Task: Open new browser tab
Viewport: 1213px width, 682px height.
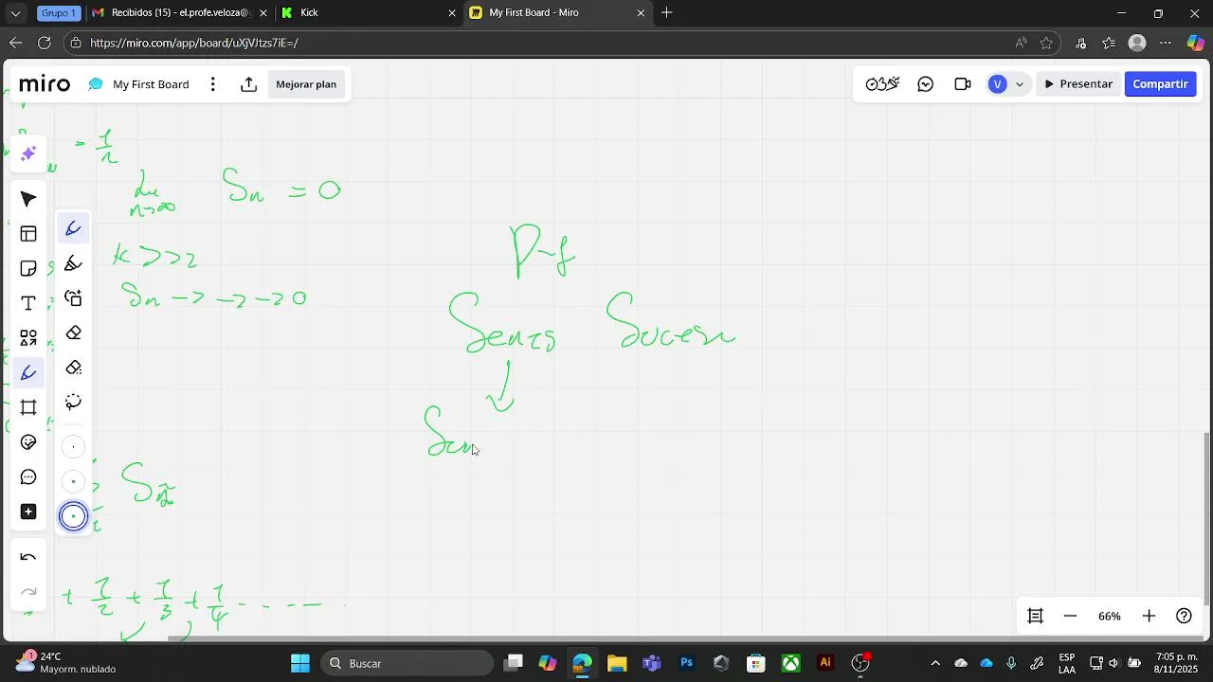Action: pos(667,12)
